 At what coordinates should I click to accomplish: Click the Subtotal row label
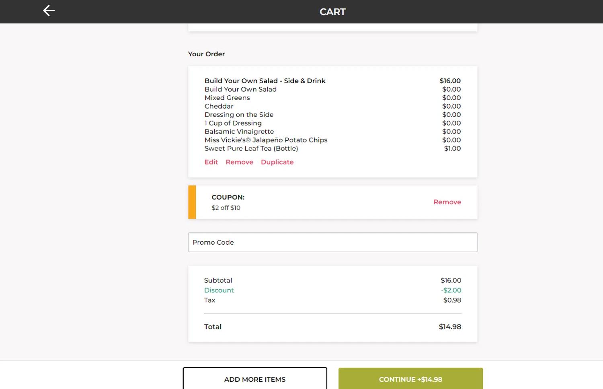(x=218, y=280)
